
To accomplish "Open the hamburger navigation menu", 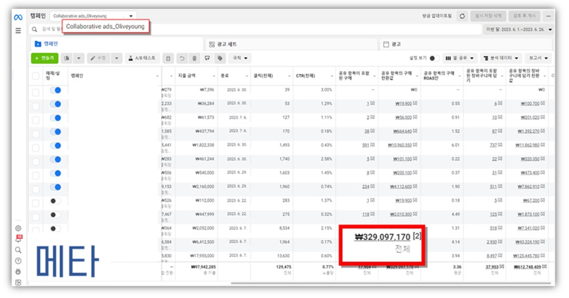I will point(18,31).
